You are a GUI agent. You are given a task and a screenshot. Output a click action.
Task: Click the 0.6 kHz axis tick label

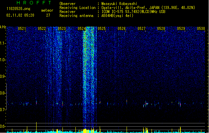3,126
